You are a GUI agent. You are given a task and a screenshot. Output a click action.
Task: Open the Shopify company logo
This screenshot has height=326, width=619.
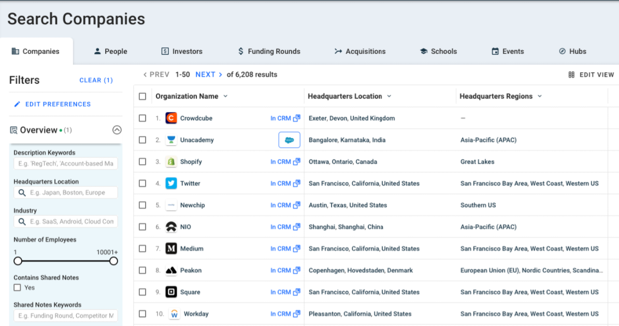(171, 161)
